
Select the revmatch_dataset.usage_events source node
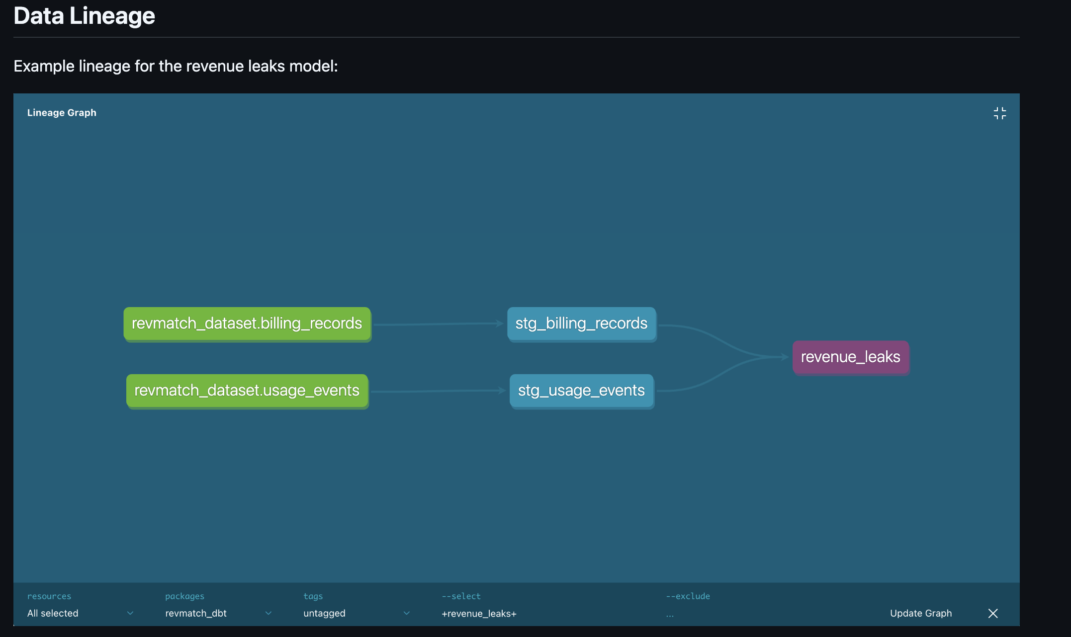click(247, 391)
